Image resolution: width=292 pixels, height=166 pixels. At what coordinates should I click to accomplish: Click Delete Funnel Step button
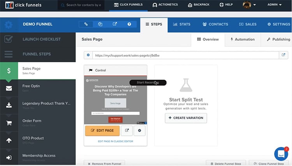pos(226,163)
